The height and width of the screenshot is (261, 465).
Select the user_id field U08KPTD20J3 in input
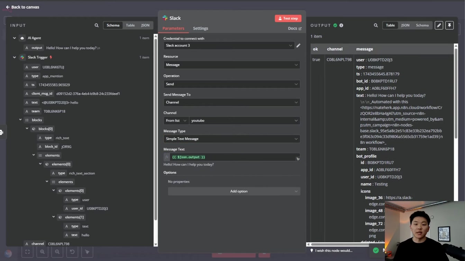[74, 209]
